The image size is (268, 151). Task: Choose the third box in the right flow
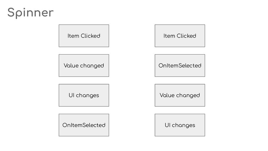(x=180, y=95)
